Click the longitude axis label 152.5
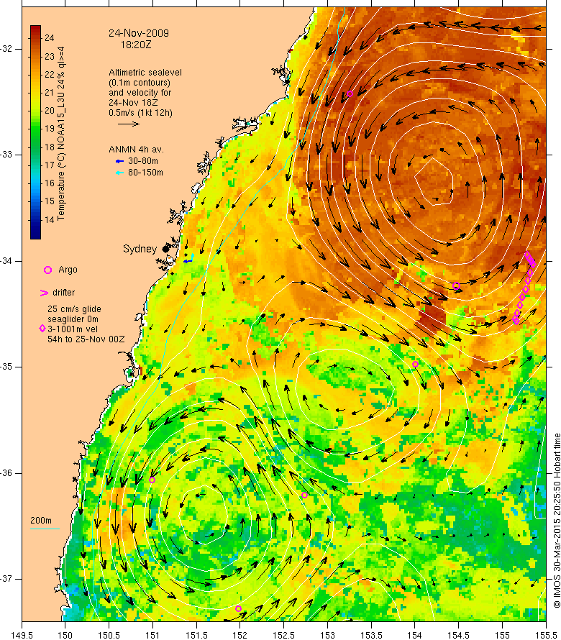This screenshot has height=640, width=561. 283,635
